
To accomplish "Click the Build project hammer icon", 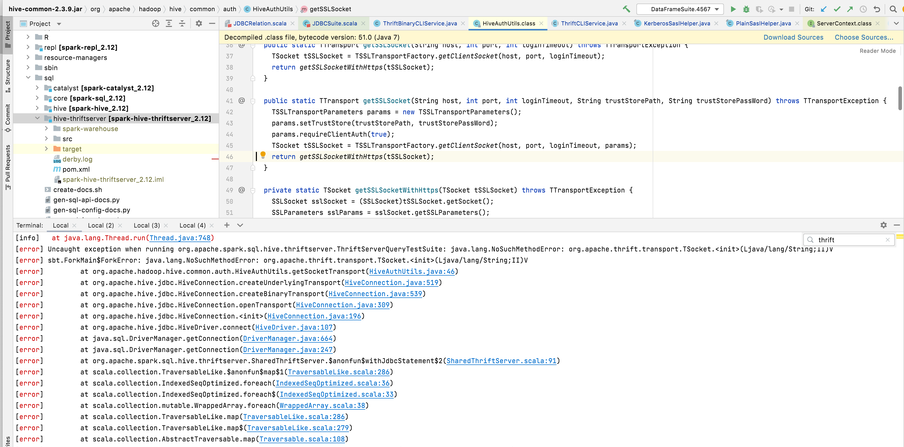I will click(626, 9).
